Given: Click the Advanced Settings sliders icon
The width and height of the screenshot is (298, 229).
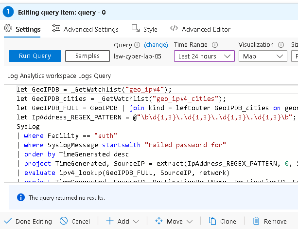Looking at the screenshot, I should coord(56,28).
